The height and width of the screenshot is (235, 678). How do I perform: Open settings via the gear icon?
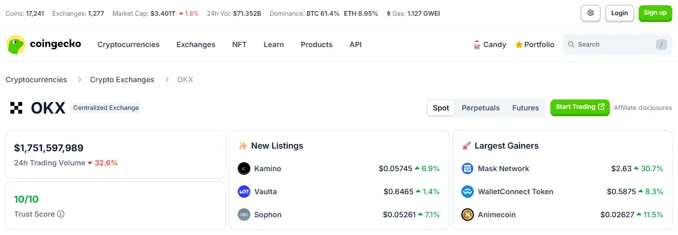[x=590, y=13]
